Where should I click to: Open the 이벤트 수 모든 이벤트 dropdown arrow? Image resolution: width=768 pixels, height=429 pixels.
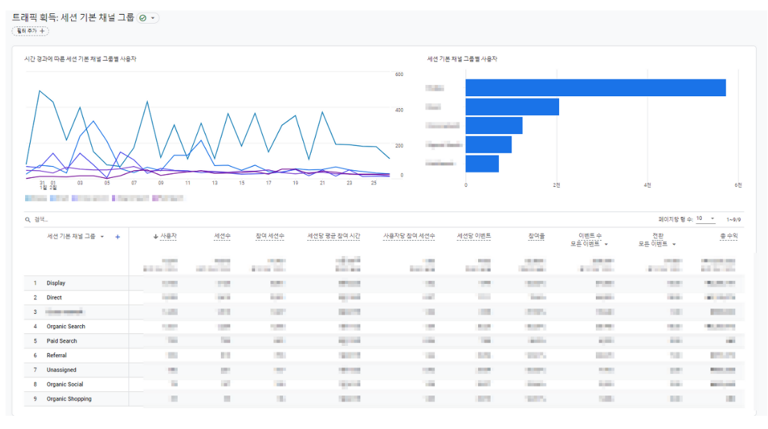[x=606, y=244]
